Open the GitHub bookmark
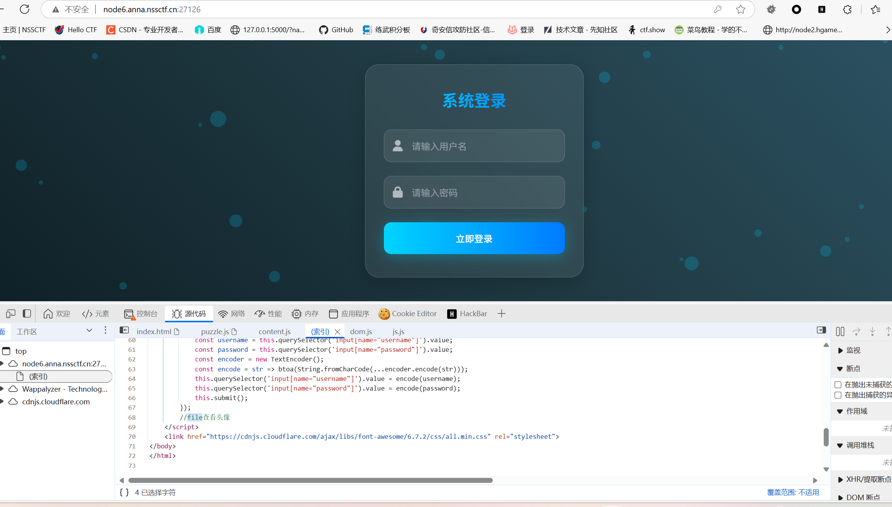This screenshot has width=892, height=507. pyautogui.click(x=336, y=30)
